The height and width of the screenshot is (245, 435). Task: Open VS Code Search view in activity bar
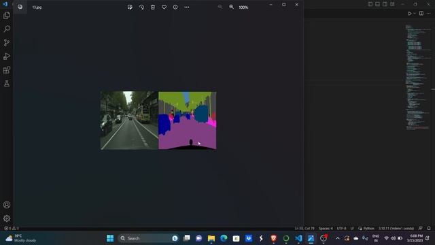(7, 29)
